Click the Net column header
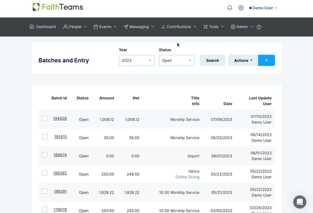 tap(136, 98)
